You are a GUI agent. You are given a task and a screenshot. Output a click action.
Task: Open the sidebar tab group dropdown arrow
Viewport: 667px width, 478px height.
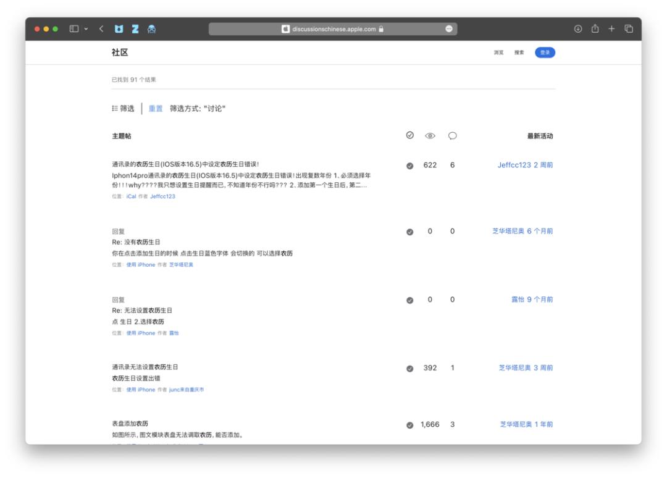click(x=86, y=29)
